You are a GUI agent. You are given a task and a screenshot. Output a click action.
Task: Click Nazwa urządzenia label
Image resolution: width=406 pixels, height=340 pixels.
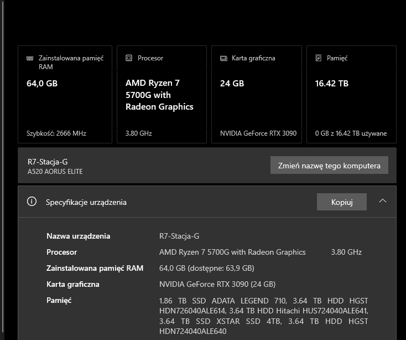pos(78,236)
